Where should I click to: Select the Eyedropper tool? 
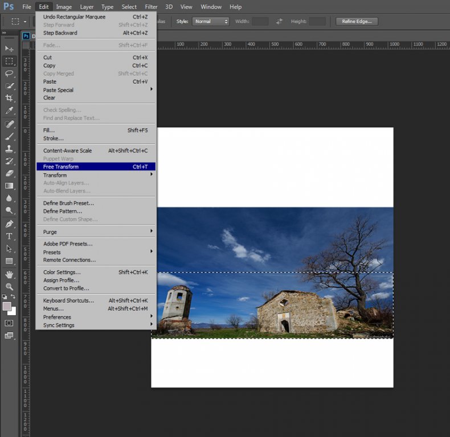[9, 111]
